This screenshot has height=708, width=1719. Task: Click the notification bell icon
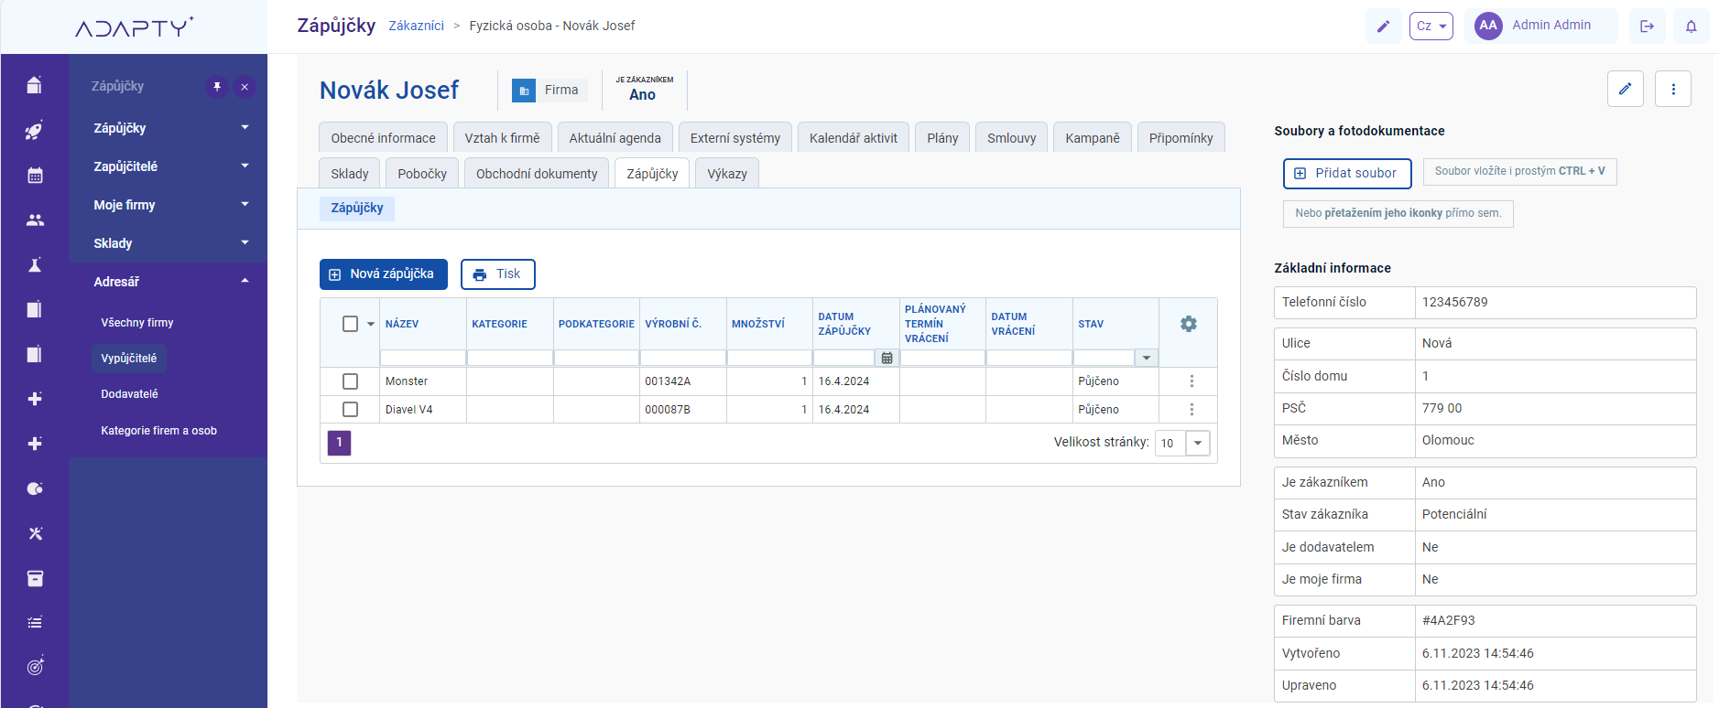coord(1691,27)
